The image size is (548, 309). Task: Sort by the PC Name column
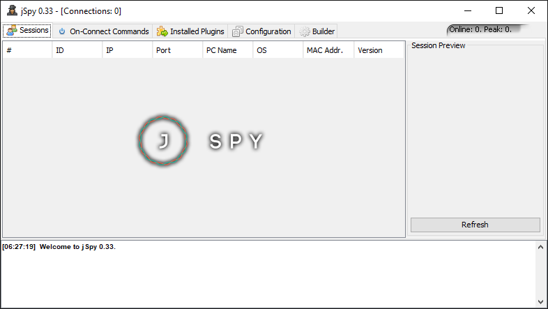point(228,50)
